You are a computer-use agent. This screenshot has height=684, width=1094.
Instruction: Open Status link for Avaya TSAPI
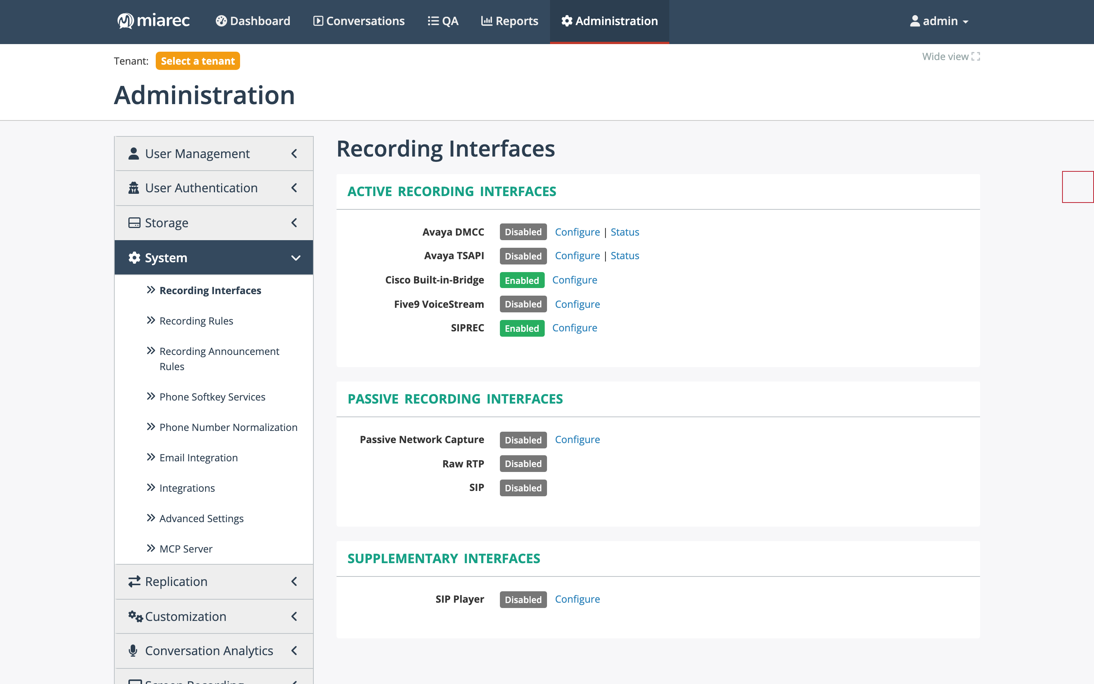625,256
